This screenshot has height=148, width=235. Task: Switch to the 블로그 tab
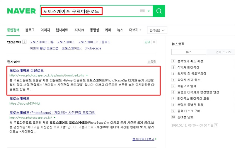pyautogui.click(x=30, y=30)
